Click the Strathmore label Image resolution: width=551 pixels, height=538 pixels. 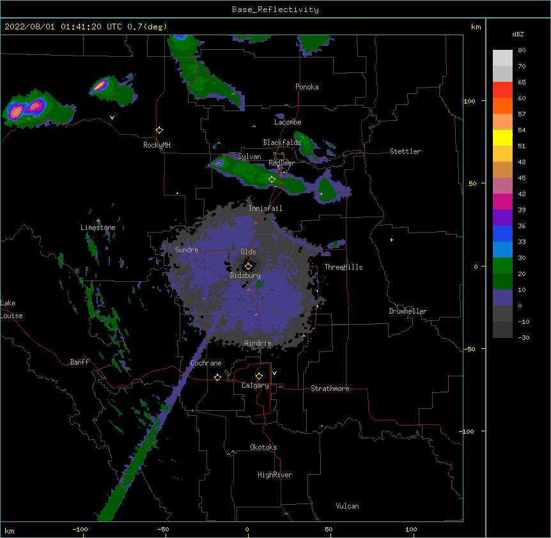(x=330, y=388)
